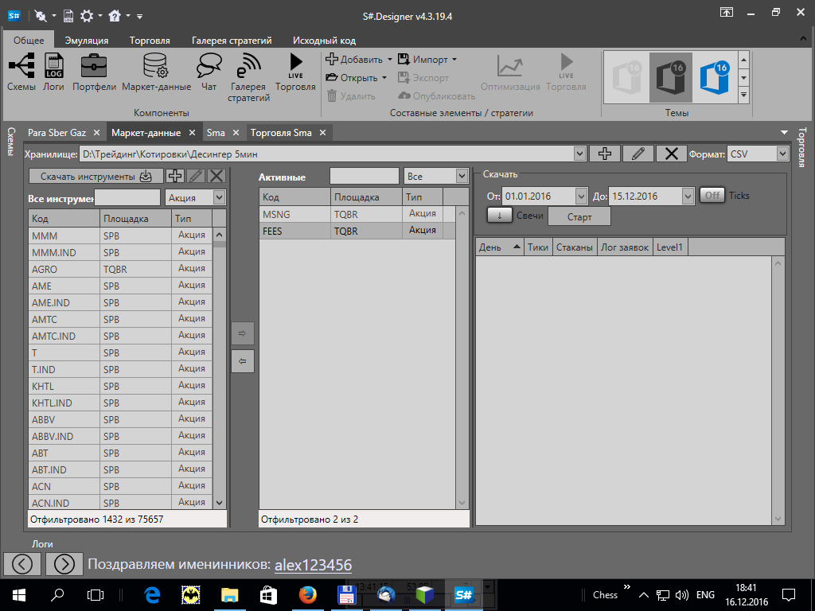This screenshot has height=611, width=815.
Task: Click the gear settings icon in title bar
Action: [87, 16]
